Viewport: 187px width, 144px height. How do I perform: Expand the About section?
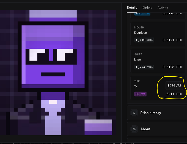(157, 129)
